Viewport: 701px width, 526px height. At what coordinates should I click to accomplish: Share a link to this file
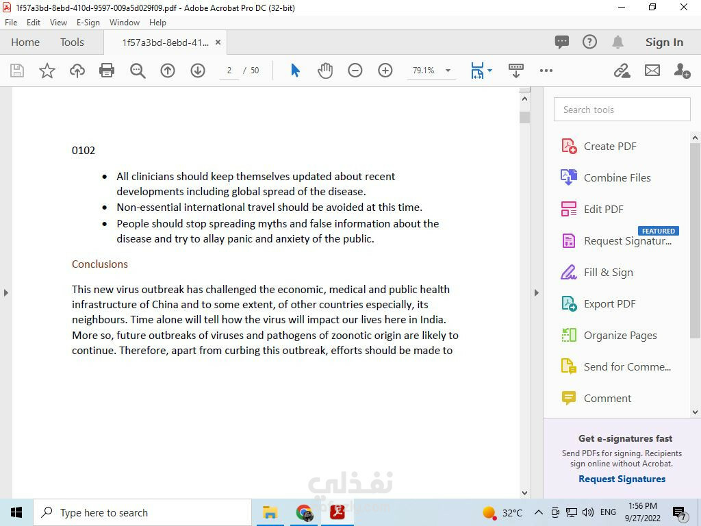pyautogui.click(x=622, y=71)
